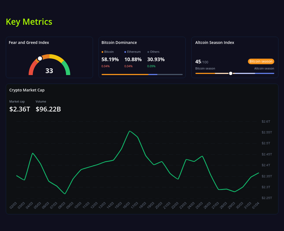The width and height of the screenshot is (284, 231).
Task: Click the gray Others legend dot
Action: (x=148, y=52)
